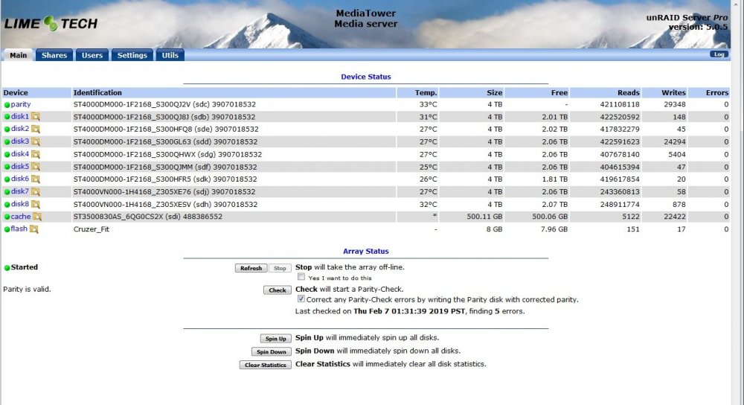The height and width of the screenshot is (405, 744).
Task: Open the disk6 device link
Action: click(20, 179)
